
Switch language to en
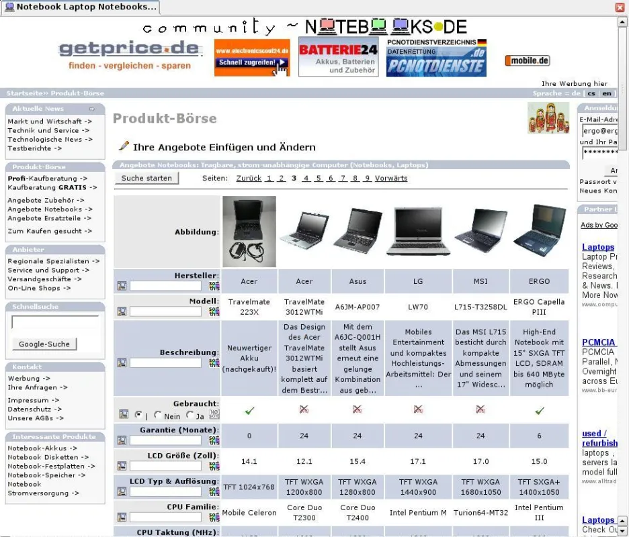click(x=607, y=93)
